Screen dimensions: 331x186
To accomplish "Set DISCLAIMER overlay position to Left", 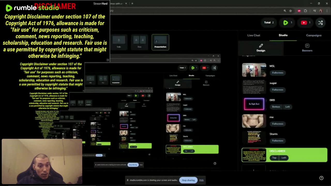I will [x=284, y=158].
